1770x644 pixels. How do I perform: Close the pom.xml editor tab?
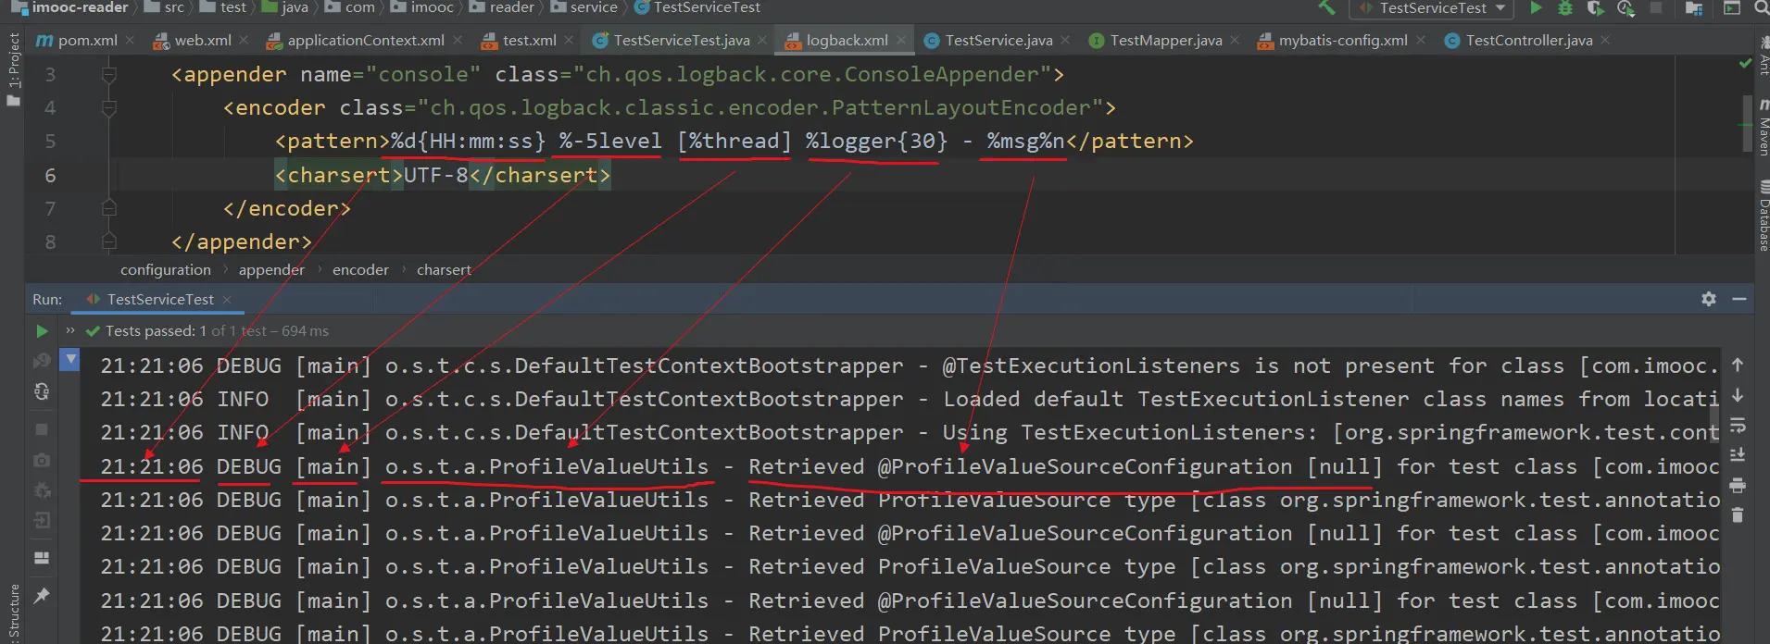pos(131,41)
